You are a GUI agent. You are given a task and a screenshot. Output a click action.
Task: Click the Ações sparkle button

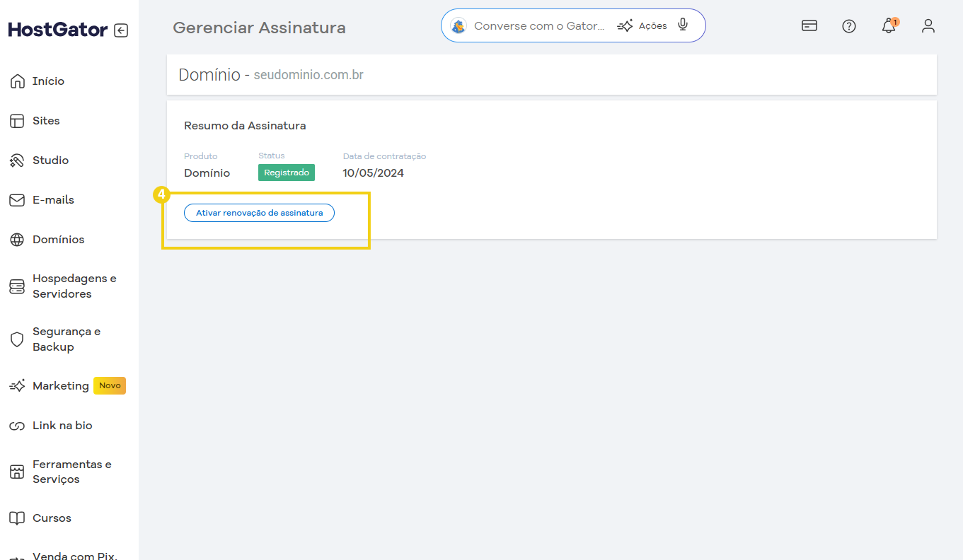(x=642, y=26)
